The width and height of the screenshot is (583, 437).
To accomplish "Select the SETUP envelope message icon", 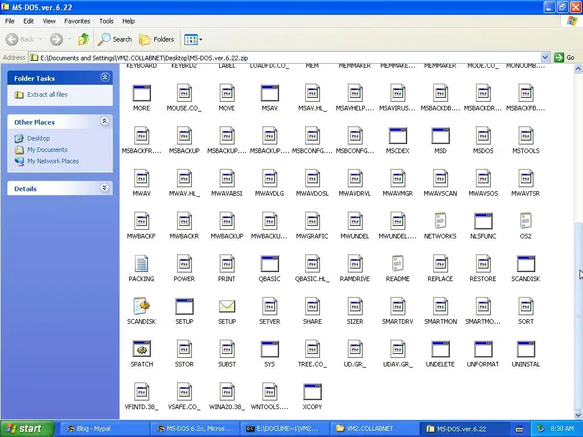I will coord(227,307).
